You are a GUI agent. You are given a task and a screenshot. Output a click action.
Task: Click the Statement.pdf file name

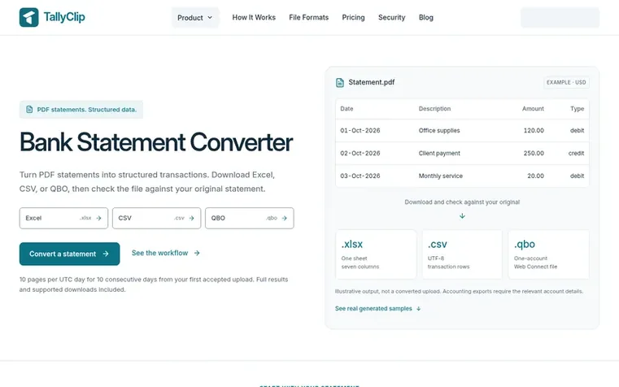click(372, 82)
